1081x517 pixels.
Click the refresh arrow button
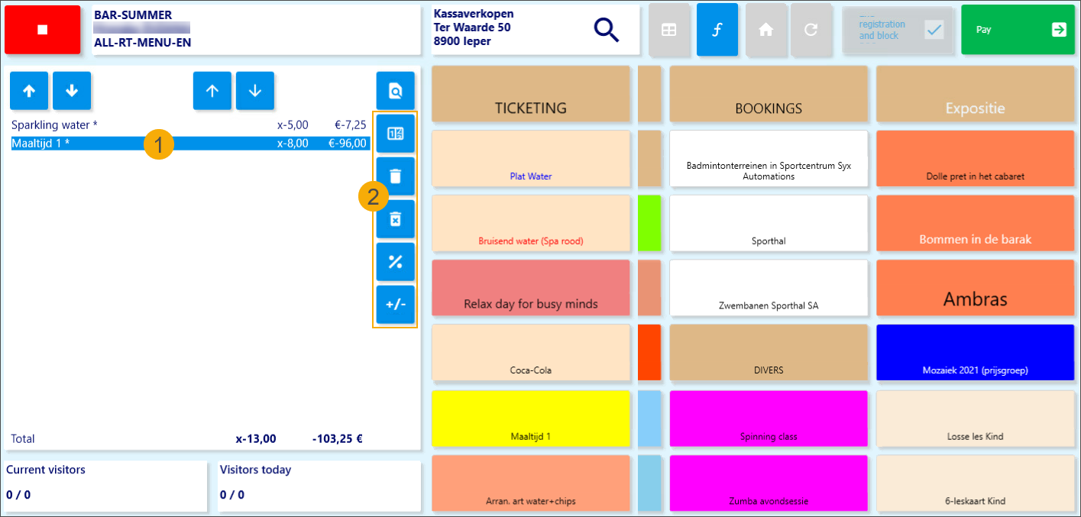click(x=811, y=30)
